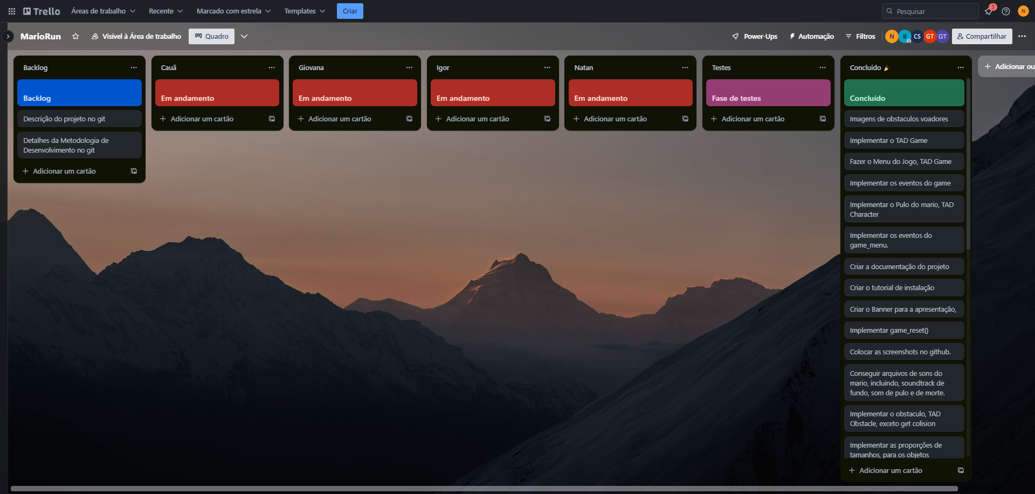The image size is (1035, 494).
Task: Open the Filtros filter button
Action: tap(860, 36)
